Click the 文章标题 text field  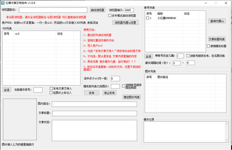tap(94, 114)
